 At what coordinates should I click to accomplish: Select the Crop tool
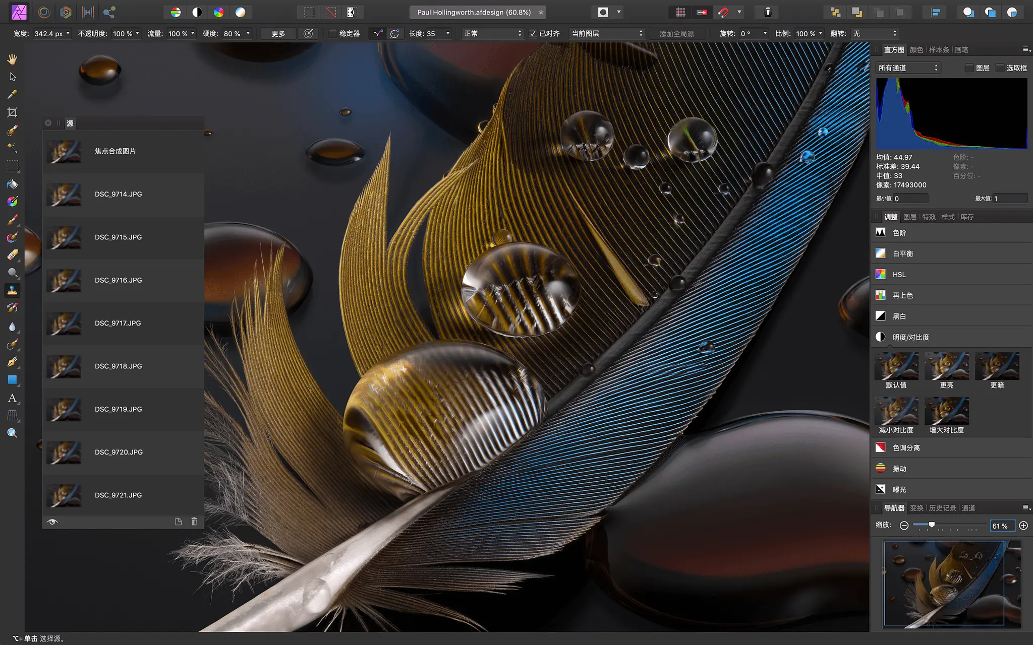(x=12, y=112)
